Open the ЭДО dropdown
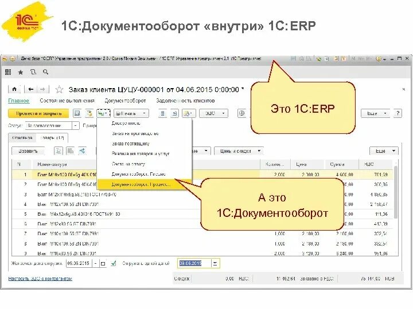The height and width of the screenshot is (309, 413). (x=213, y=113)
